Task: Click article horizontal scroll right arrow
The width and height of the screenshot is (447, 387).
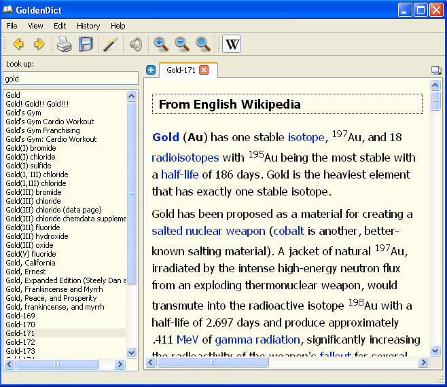Action: tap(423, 362)
